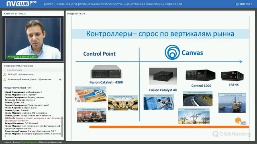Click the Fusion Catalyst - 4500 label
257x144 pixels.
(x=106, y=82)
